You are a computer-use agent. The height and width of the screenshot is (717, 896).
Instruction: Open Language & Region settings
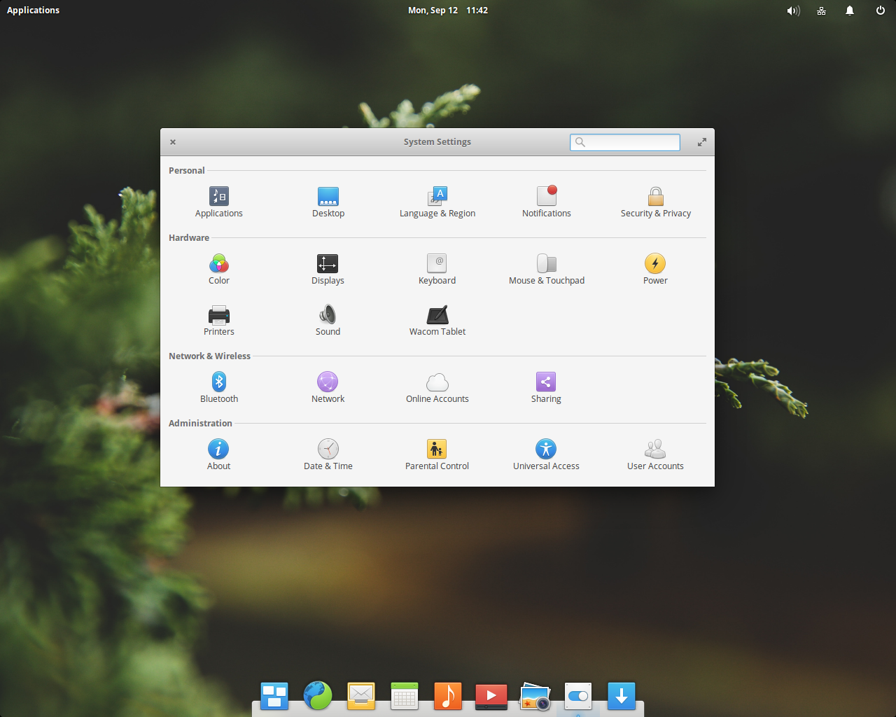437,203
